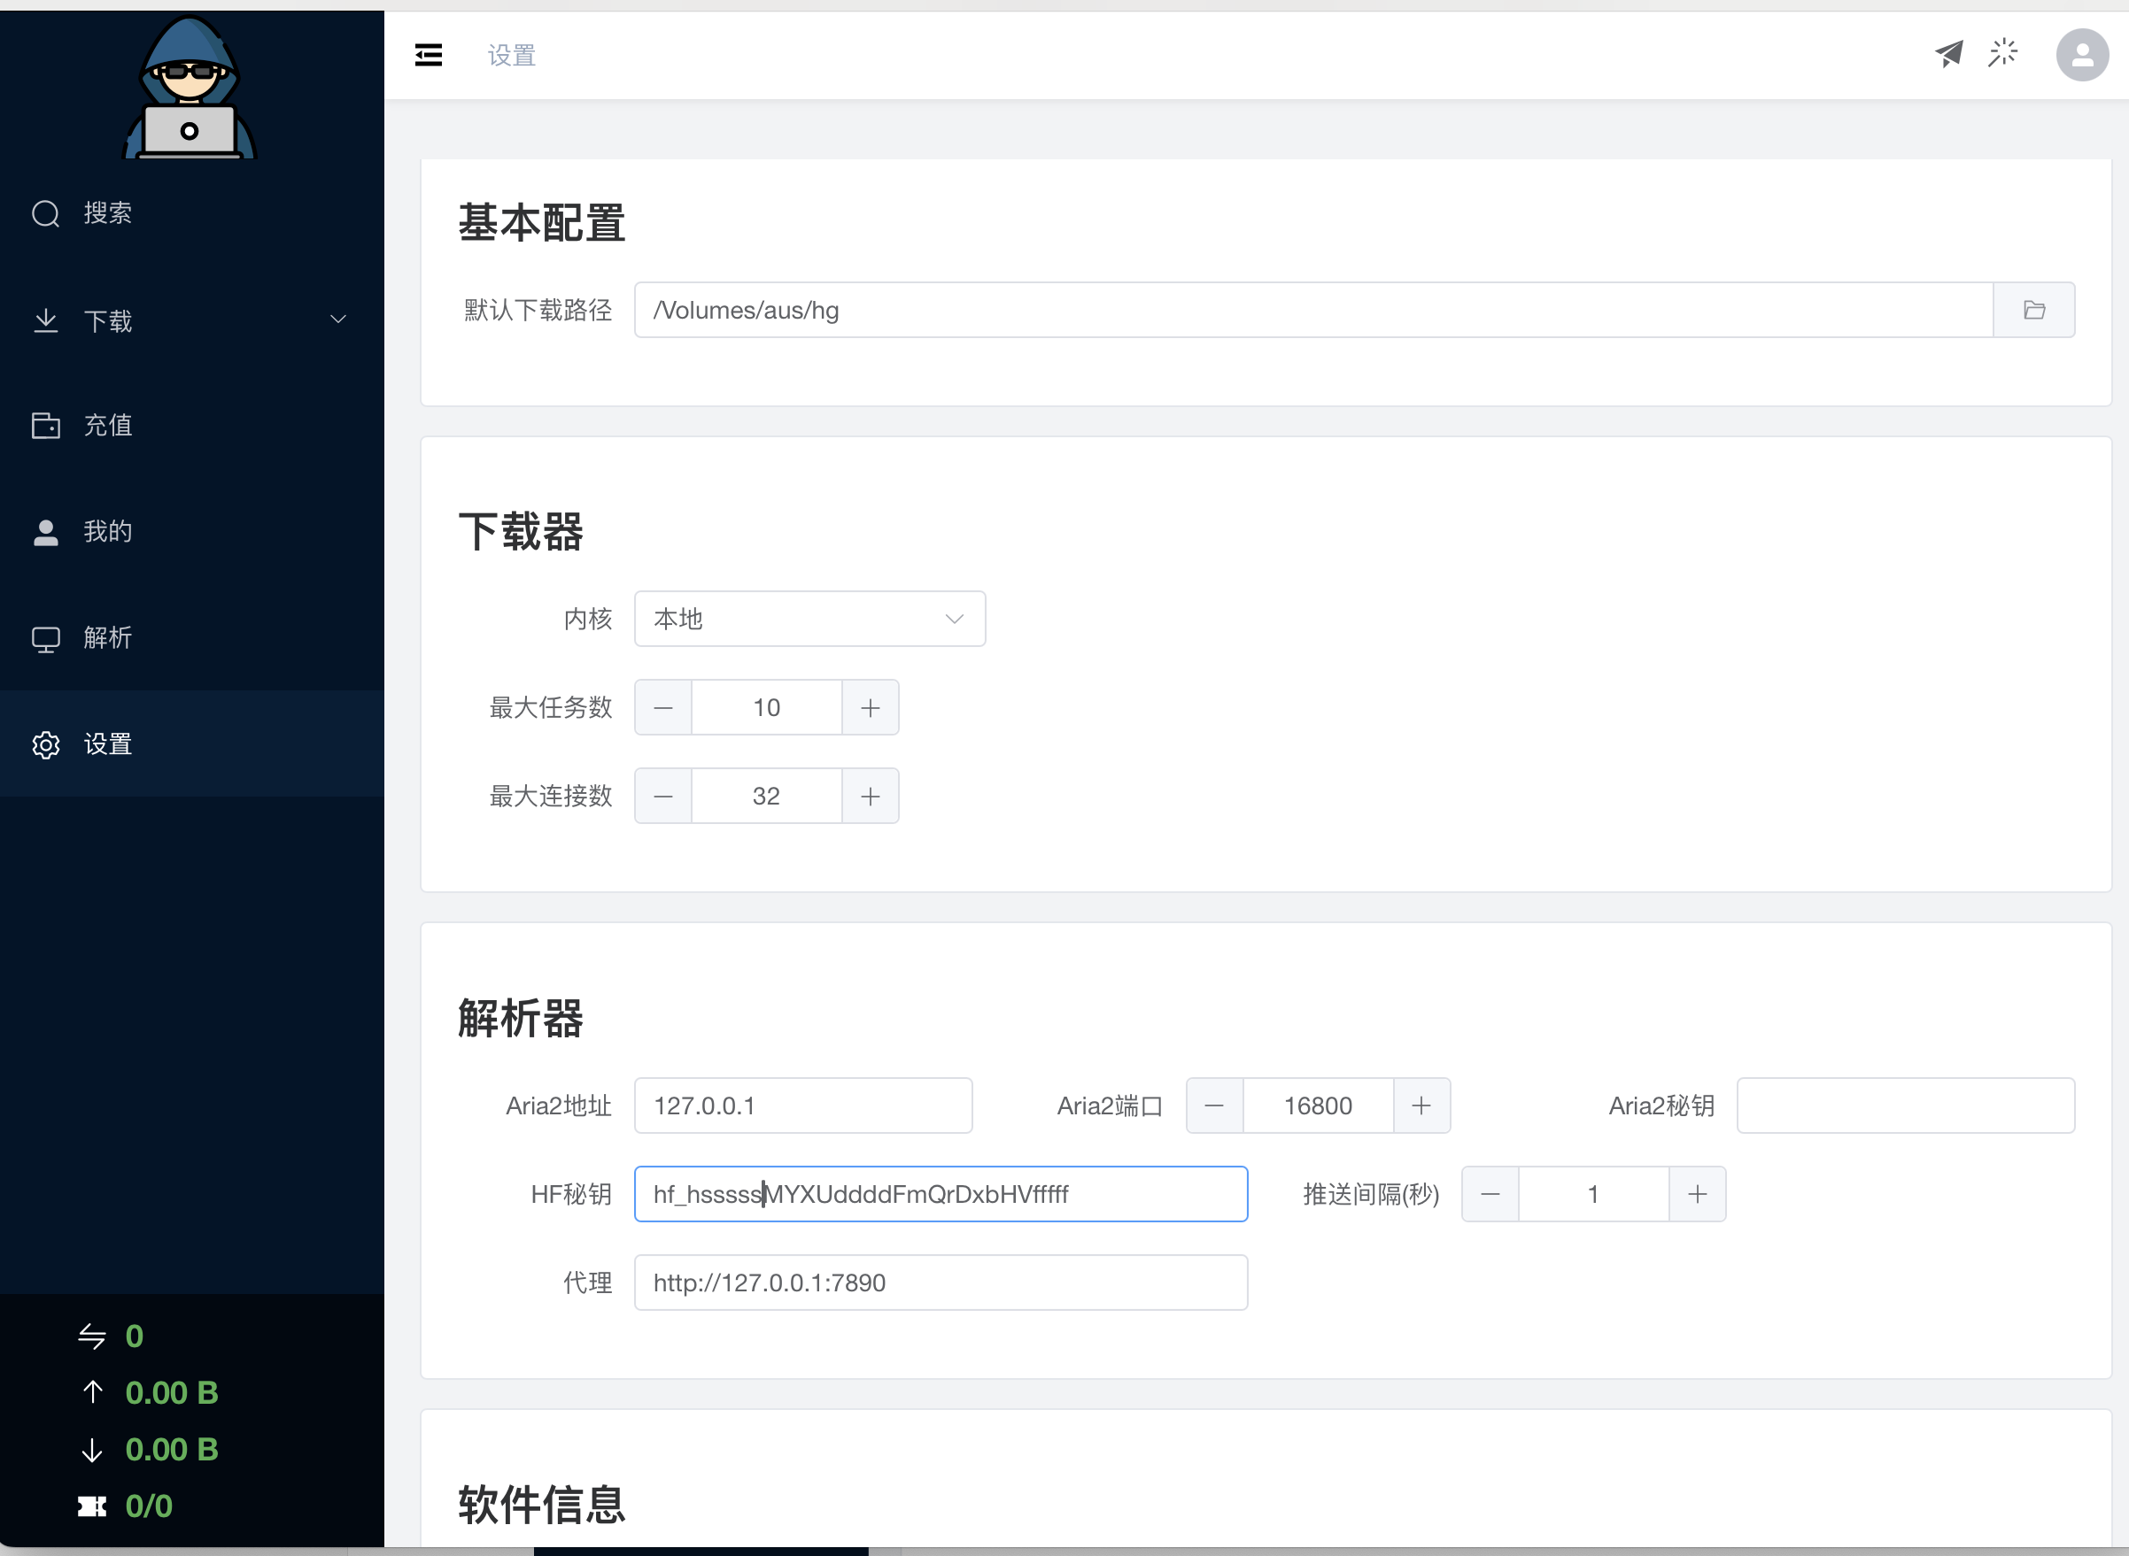Click the sidebar collapse hamburger icon

[x=428, y=56]
